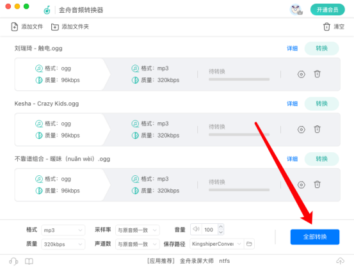Open settings for Kesha - Crazy Kids.ogg

301,129
